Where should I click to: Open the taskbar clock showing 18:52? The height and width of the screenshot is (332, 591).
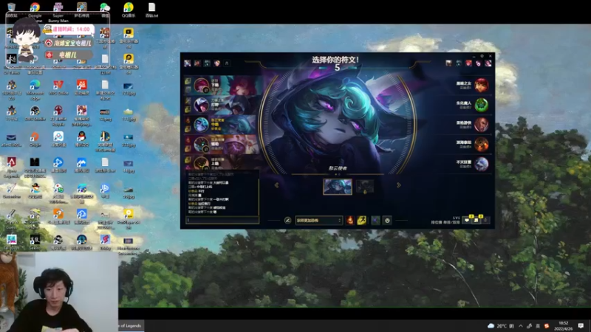click(x=564, y=325)
